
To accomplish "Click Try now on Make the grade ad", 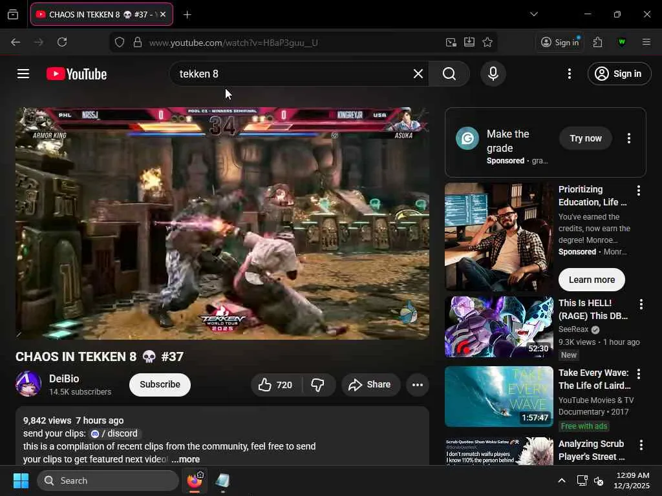I will [x=586, y=138].
